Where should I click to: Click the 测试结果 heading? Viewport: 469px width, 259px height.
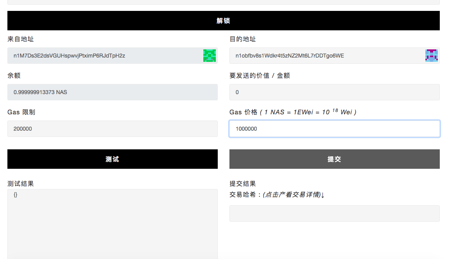pos(21,184)
